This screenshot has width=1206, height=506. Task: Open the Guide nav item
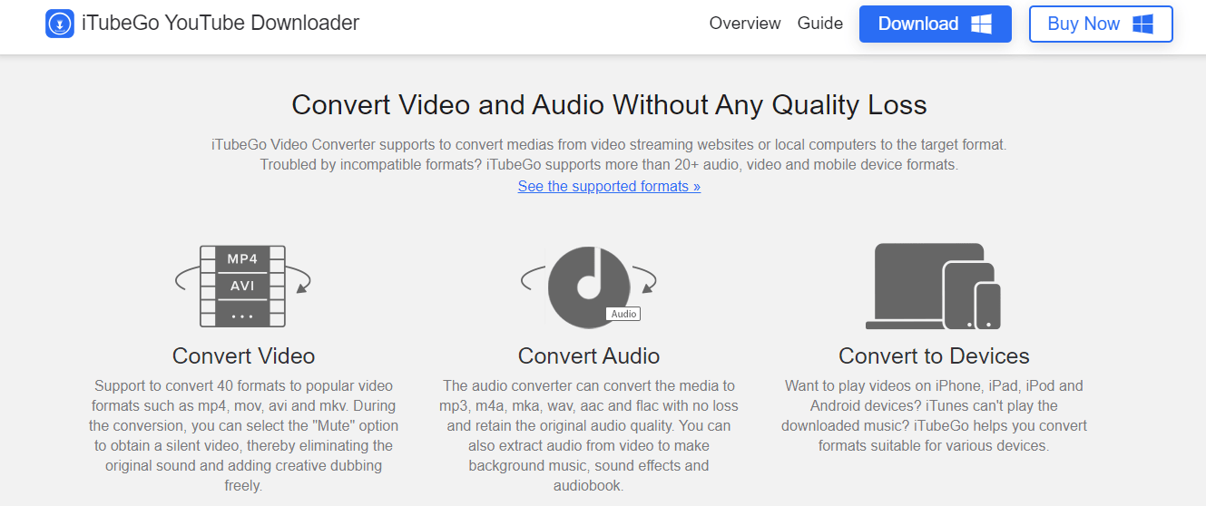point(820,24)
